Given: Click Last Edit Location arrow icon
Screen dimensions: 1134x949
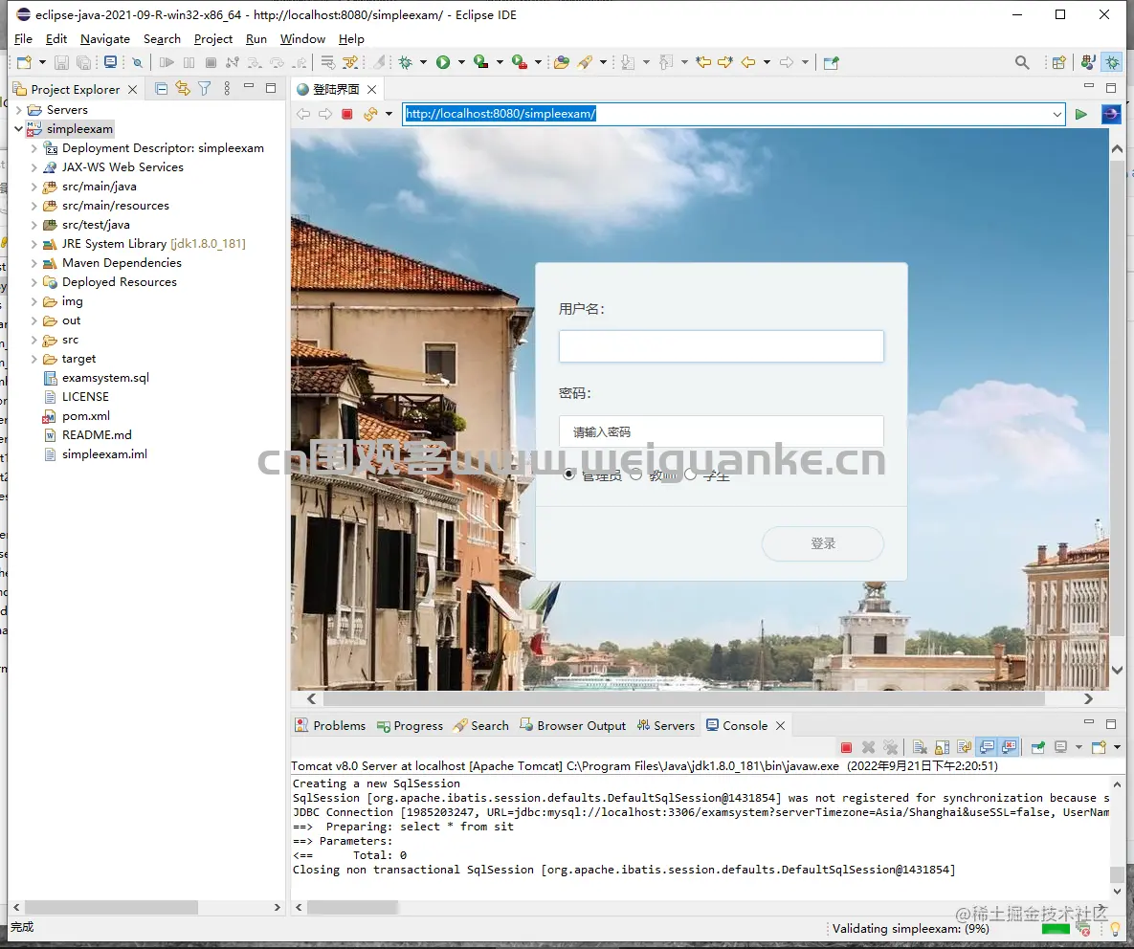Looking at the screenshot, I should coord(703,63).
